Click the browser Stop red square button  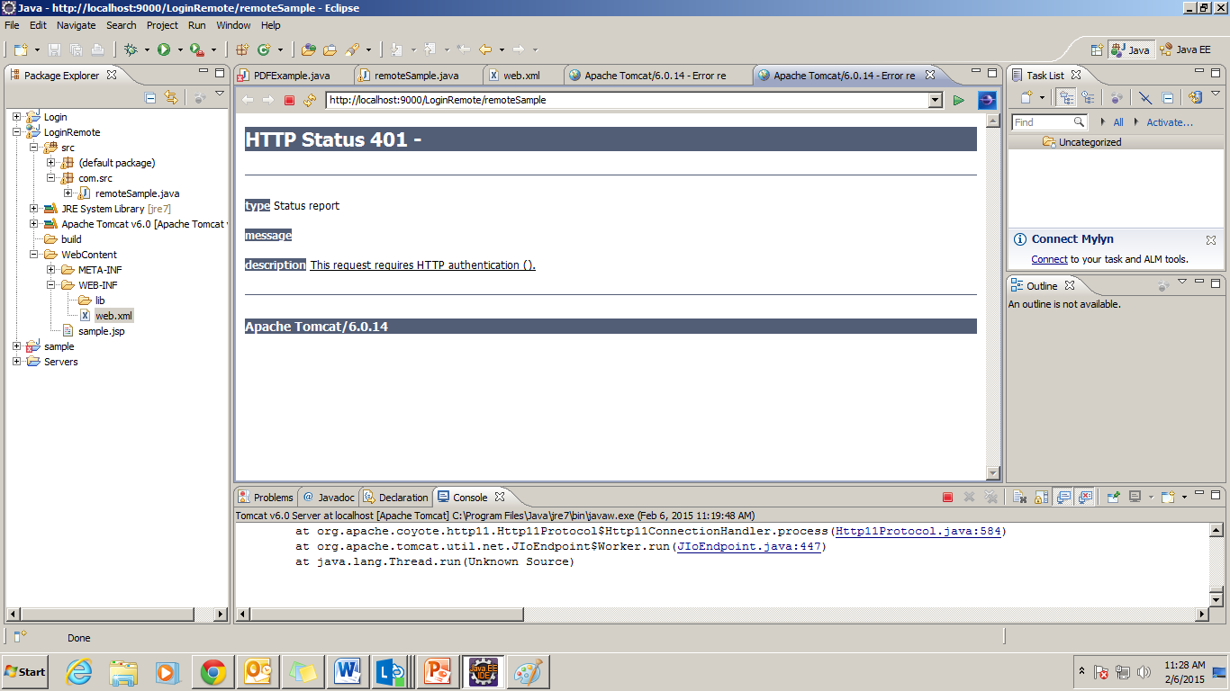tap(289, 100)
